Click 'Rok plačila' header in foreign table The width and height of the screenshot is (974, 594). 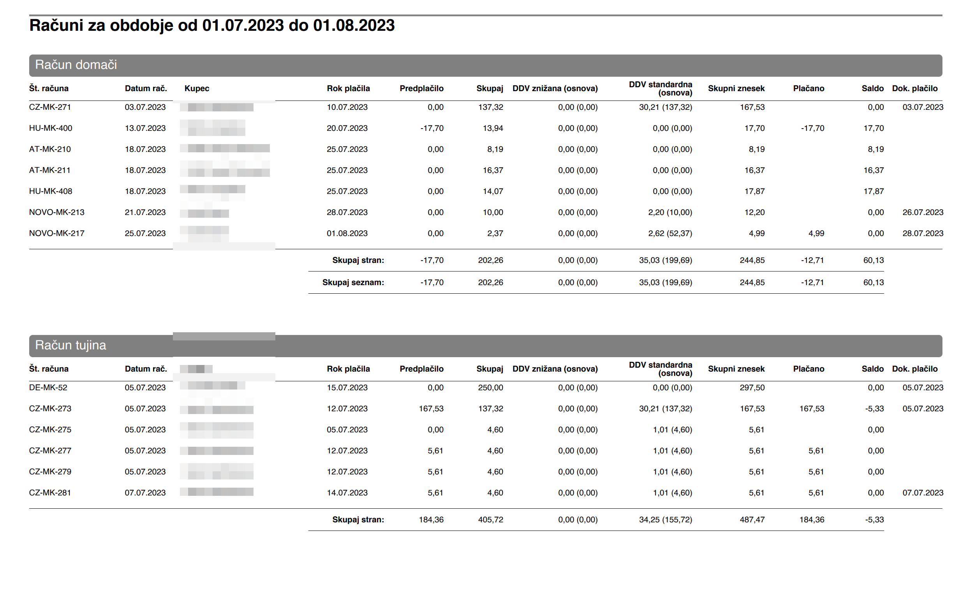tap(348, 369)
